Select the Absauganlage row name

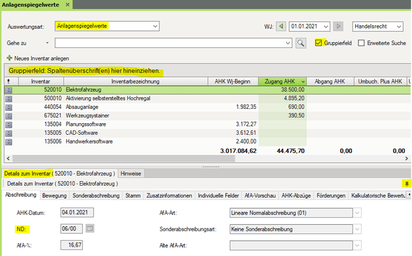(82, 107)
